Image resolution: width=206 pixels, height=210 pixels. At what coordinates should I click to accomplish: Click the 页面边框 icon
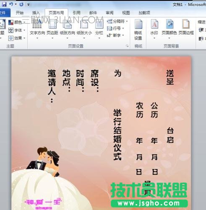[186, 24]
